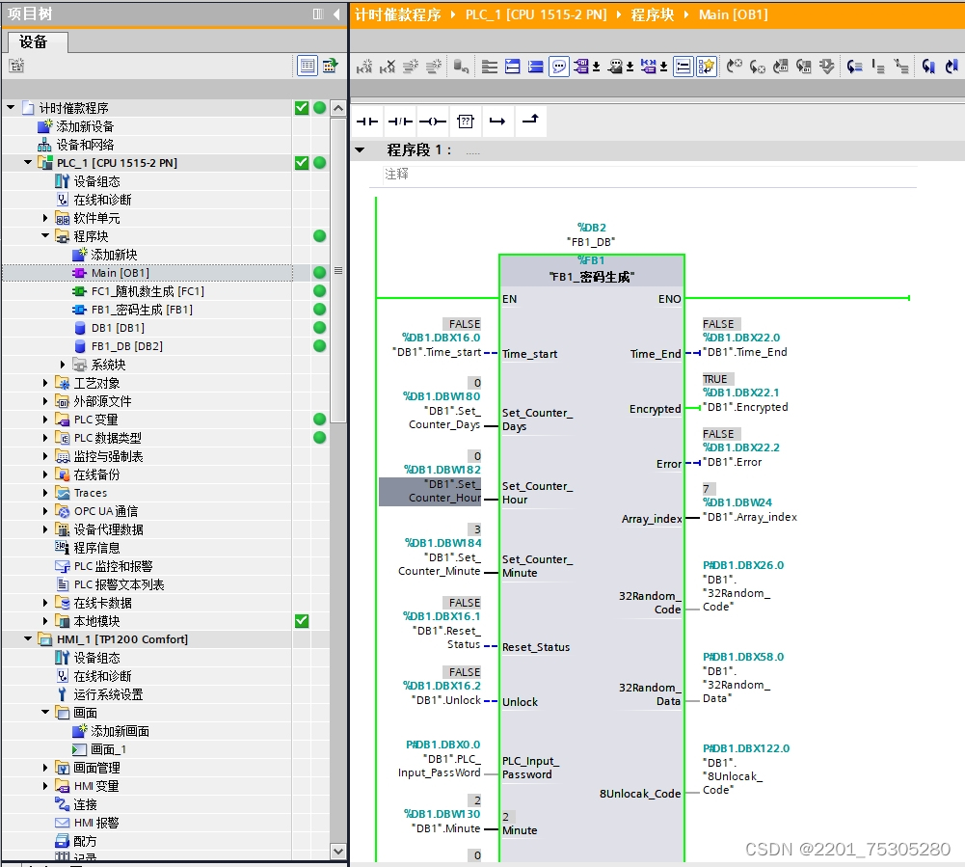Click the table-with-green-arrow icon in the project tree toolbar
The height and width of the screenshot is (867, 965).
pos(331,66)
